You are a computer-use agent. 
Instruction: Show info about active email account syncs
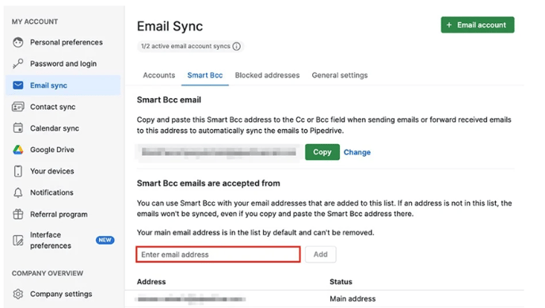pyautogui.click(x=236, y=46)
